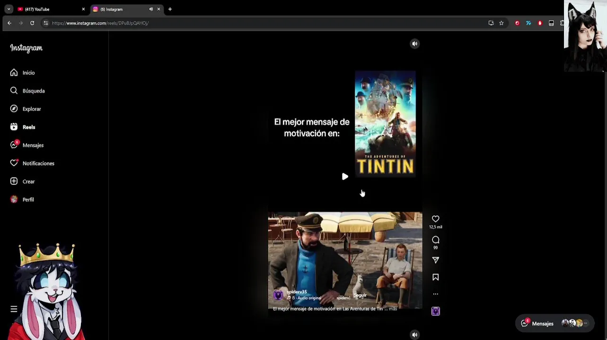Open Notificaciones in the sidebar
The height and width of the screenshot is (340, 607).
[38, 163]
